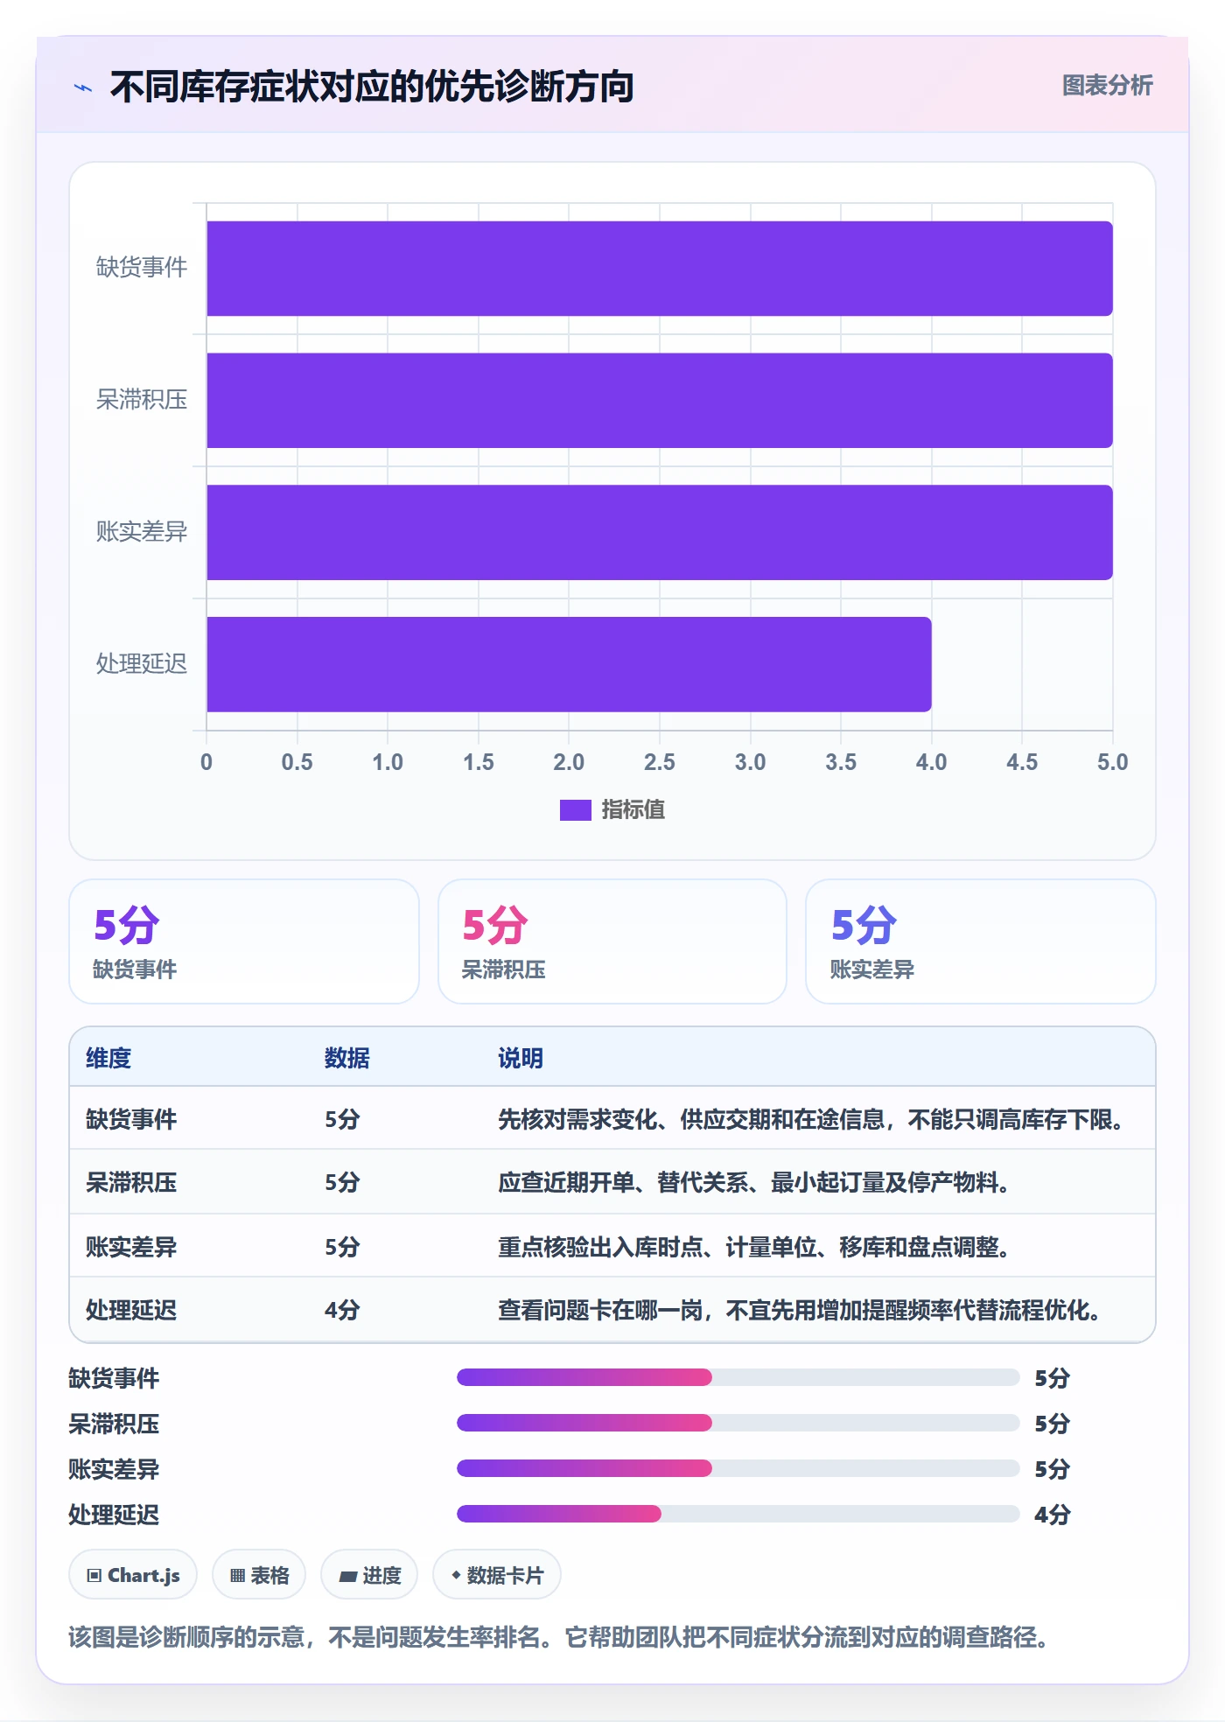Click the 处理延迟 y-axis label
The image size is (1225, 1722).
(142, 664)
